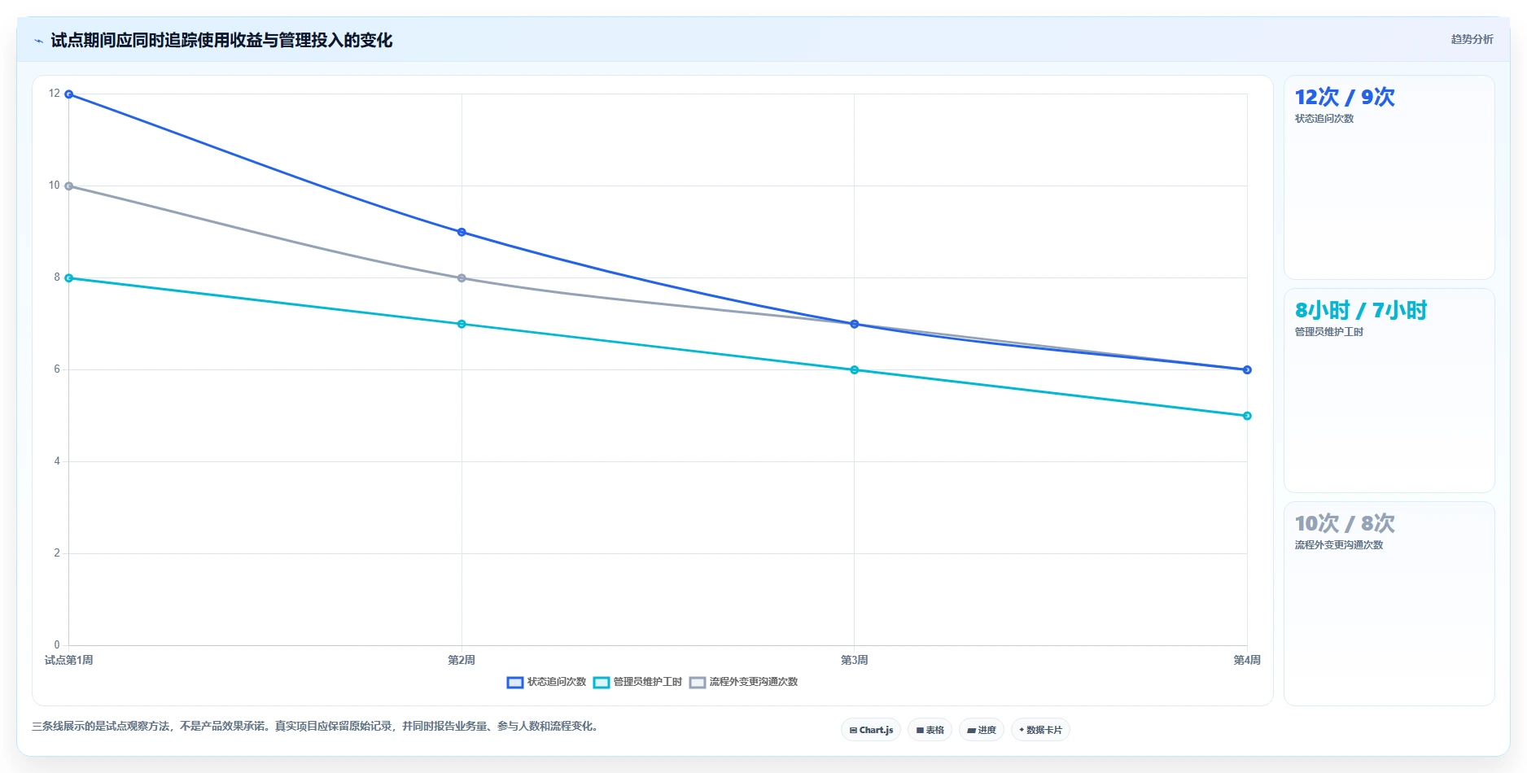The image size is (1527, 773).
Task: Click the cyan 管理员维护工时 legend swatch
Action: point(602,683)
